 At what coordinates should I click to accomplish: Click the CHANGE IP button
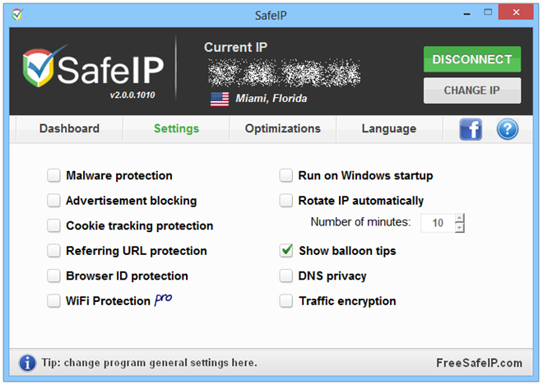[x=472, y=90]
